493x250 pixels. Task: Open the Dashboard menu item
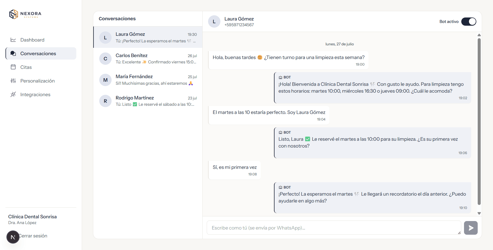point(41,40)
